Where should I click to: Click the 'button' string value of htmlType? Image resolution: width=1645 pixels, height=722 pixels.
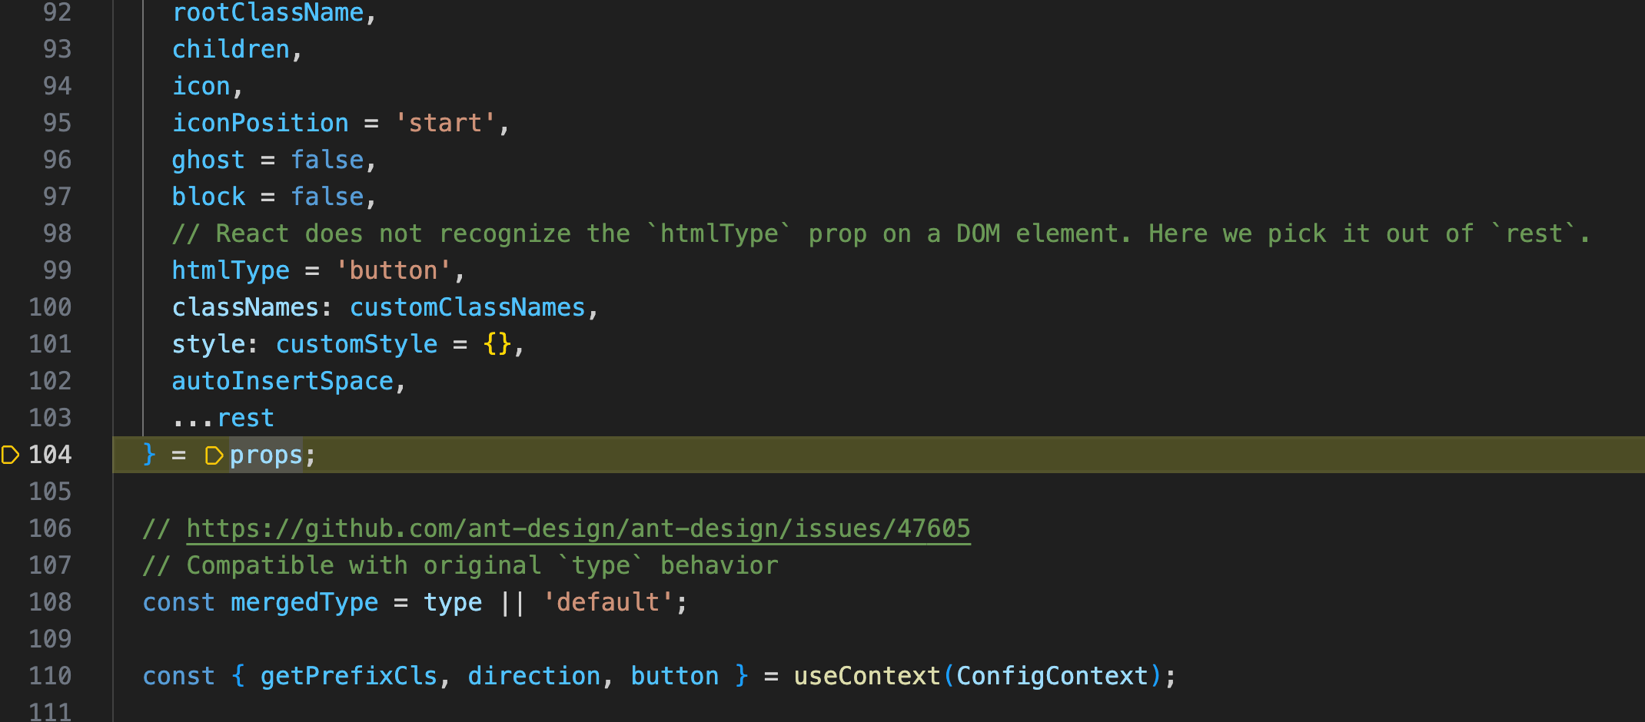coord(393,270)
